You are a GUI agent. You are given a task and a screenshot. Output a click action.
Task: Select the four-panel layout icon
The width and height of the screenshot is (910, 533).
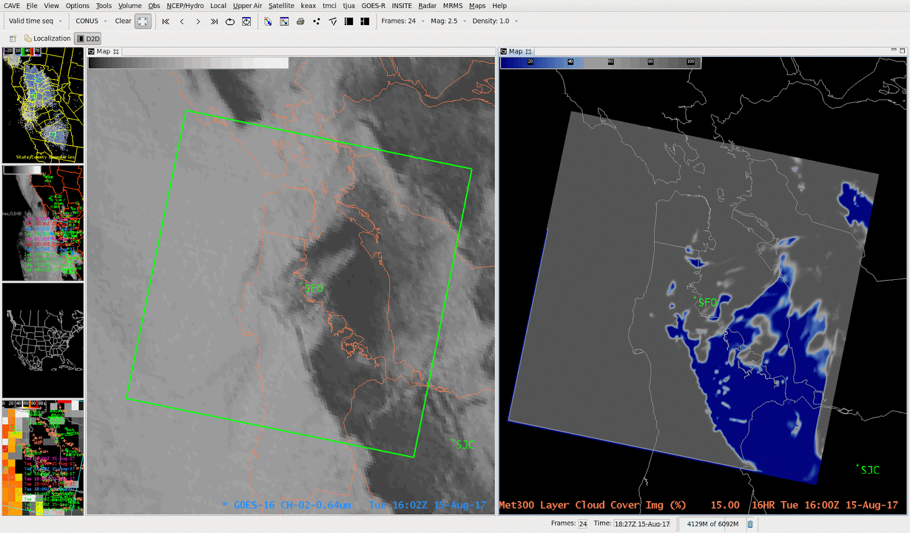[365, 22]
